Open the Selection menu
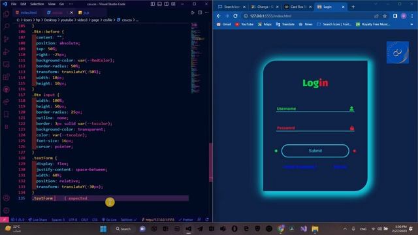418x235 pixels. pos(37,4)
